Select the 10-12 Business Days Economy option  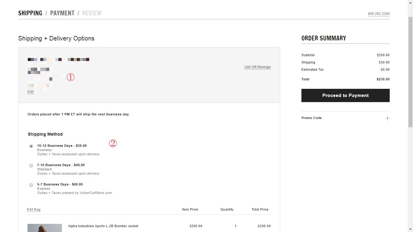click(31, 146)
